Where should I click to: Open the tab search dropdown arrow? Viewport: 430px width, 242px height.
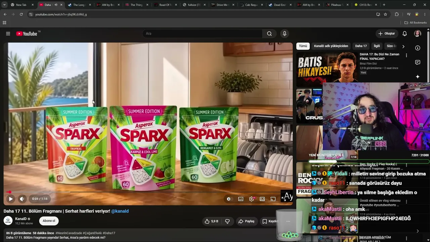click(x=4, y=5)
